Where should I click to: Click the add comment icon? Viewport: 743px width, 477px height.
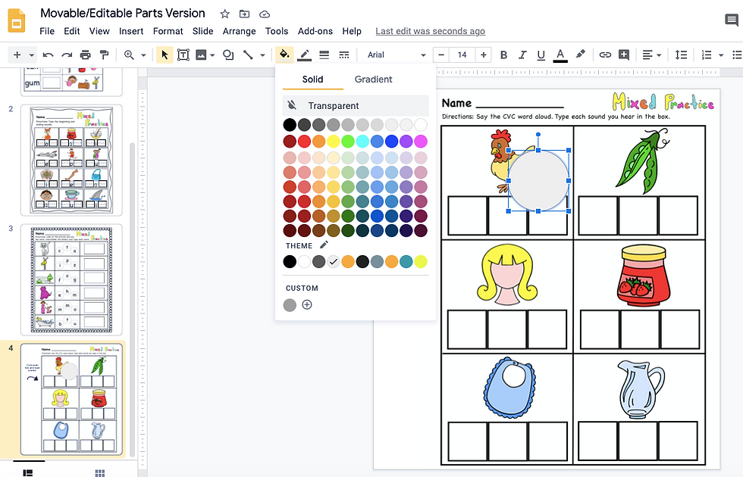(624, 55)
